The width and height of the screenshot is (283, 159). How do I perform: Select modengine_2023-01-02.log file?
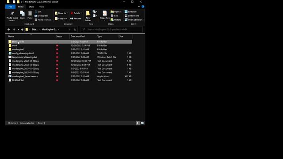70,69
